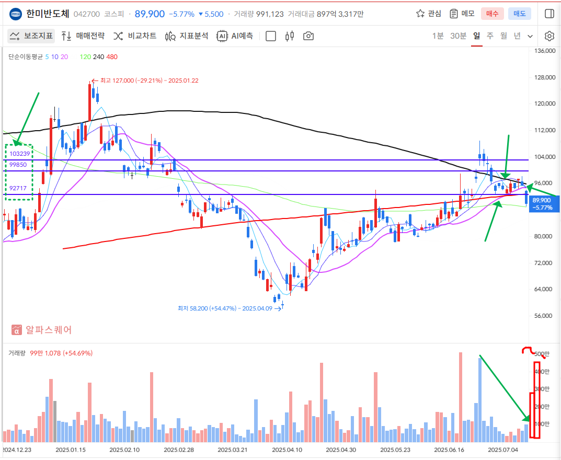
Task: Click the 99850 horizontal line label
Action: coord(18,165)
